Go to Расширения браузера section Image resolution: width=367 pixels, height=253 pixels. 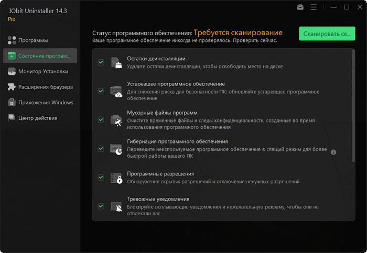[45, 87]
